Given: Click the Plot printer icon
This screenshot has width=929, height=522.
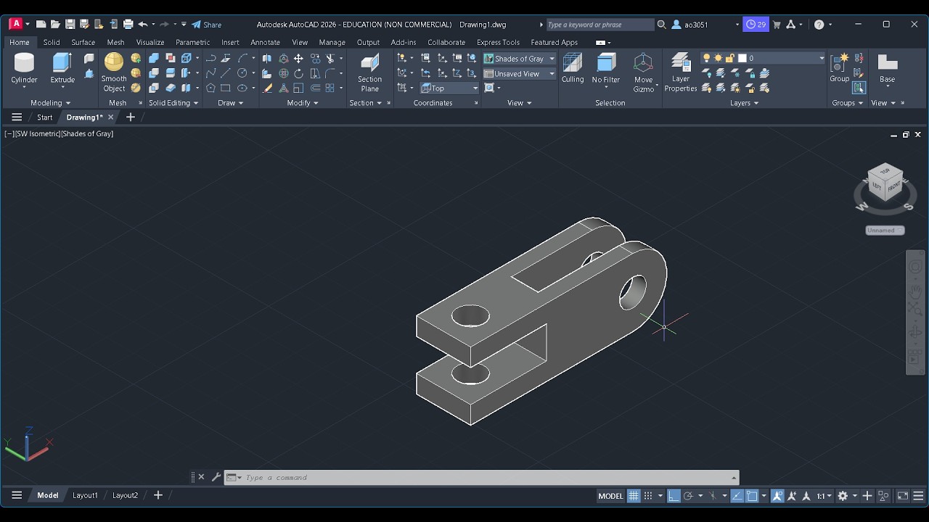Looking at the screenshot, I should tap(128, 24).
